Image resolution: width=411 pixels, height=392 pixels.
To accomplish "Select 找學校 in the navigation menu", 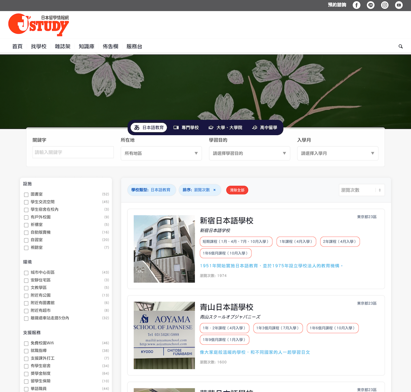I will point(38,46).
